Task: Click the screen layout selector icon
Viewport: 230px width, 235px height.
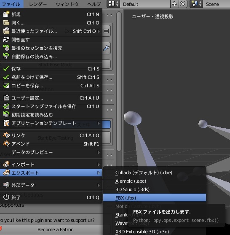Action: [x=112, y=4]
